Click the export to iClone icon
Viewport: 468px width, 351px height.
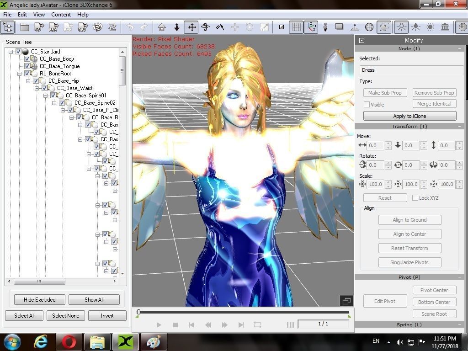tap(39, 27)
